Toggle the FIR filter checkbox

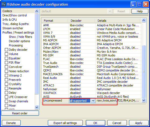(6, 63)
